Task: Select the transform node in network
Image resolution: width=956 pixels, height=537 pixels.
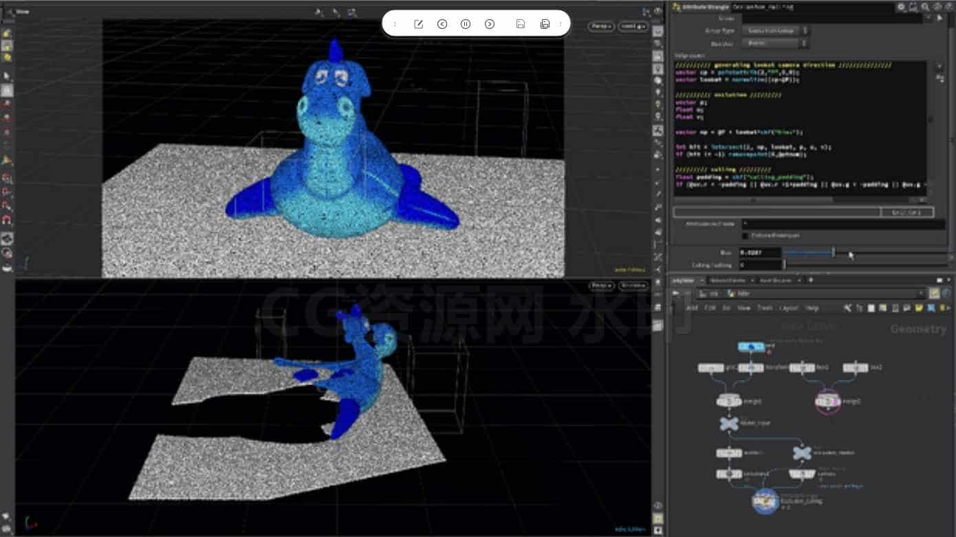Action: pos(751,368)
